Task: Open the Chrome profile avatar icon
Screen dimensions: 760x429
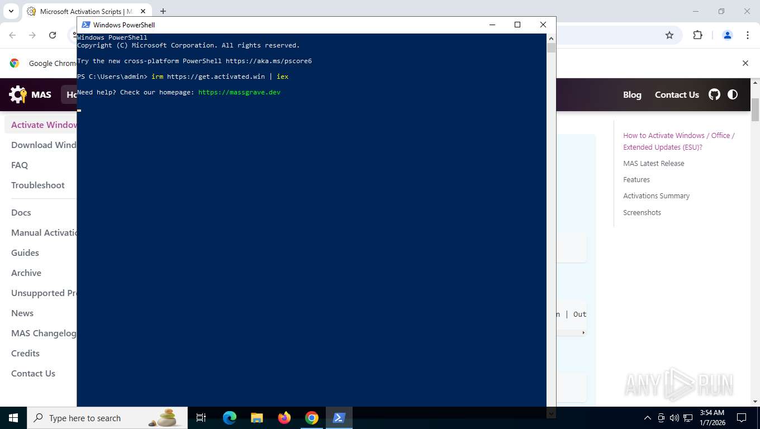Action: tap(728, 35)
